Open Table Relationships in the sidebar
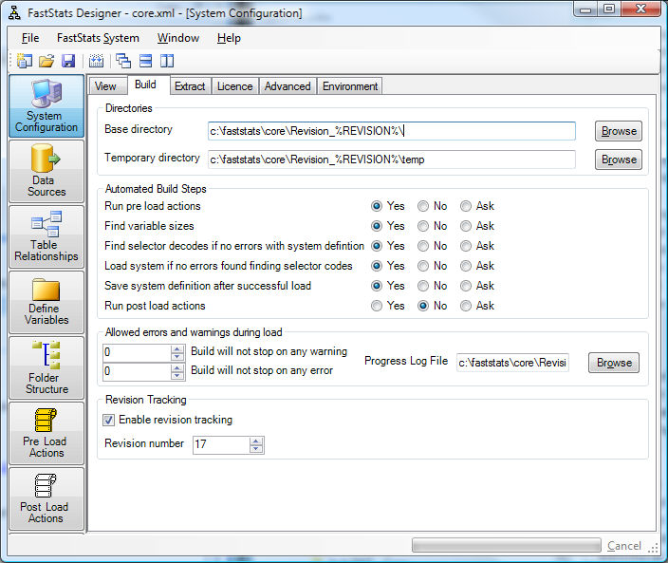 [x=46, y=236]
